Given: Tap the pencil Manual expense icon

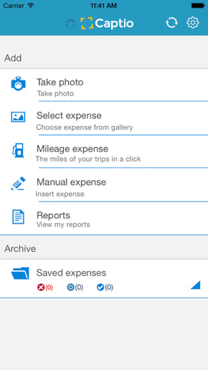Looking at the screenshot, I should (x=18, y=183).
